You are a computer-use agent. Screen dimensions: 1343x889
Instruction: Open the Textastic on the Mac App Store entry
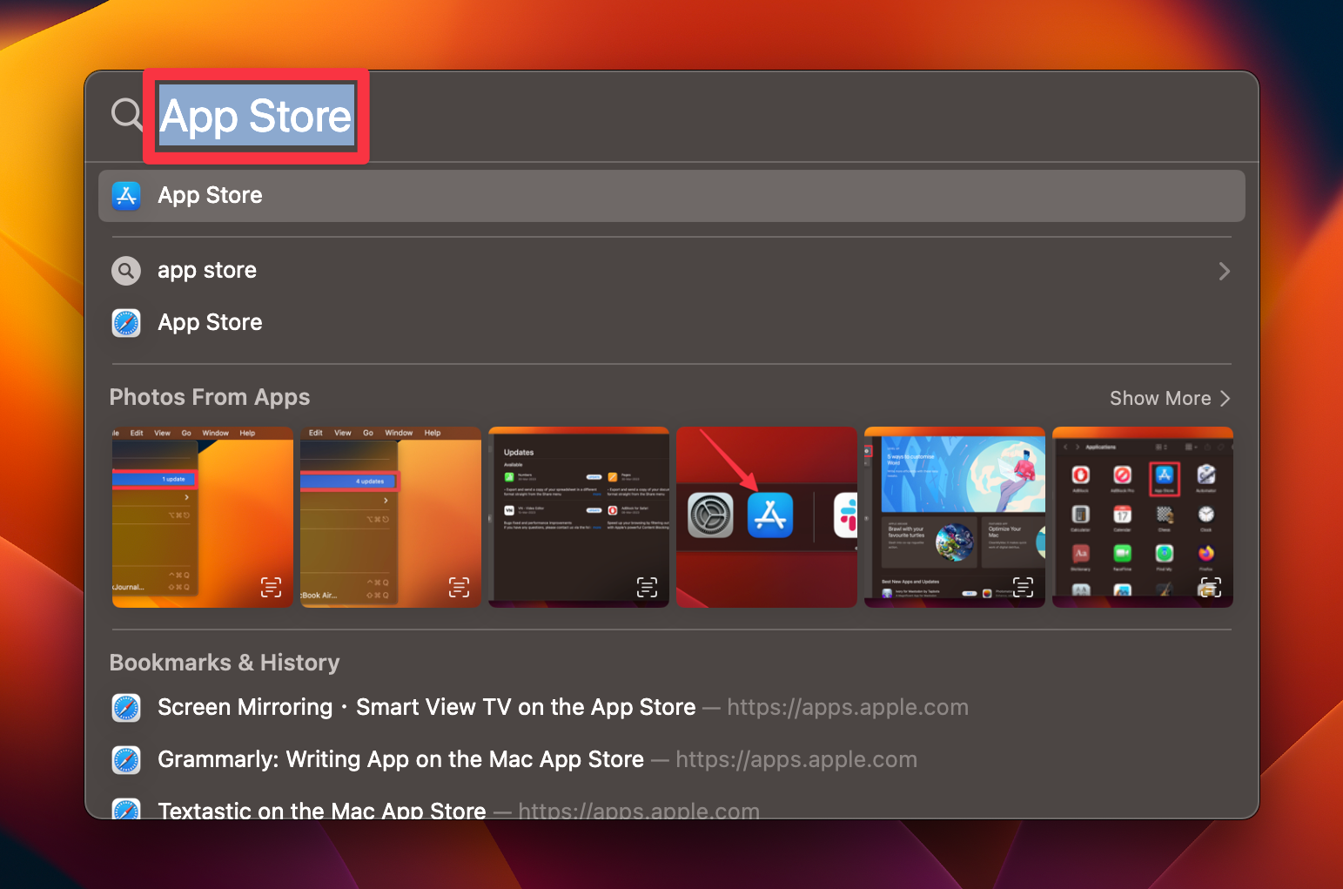(x=322, y=810)
